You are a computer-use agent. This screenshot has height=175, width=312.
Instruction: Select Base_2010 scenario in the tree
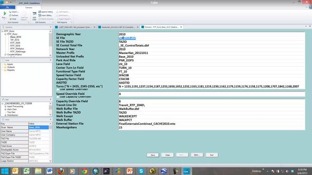point(16,37)
